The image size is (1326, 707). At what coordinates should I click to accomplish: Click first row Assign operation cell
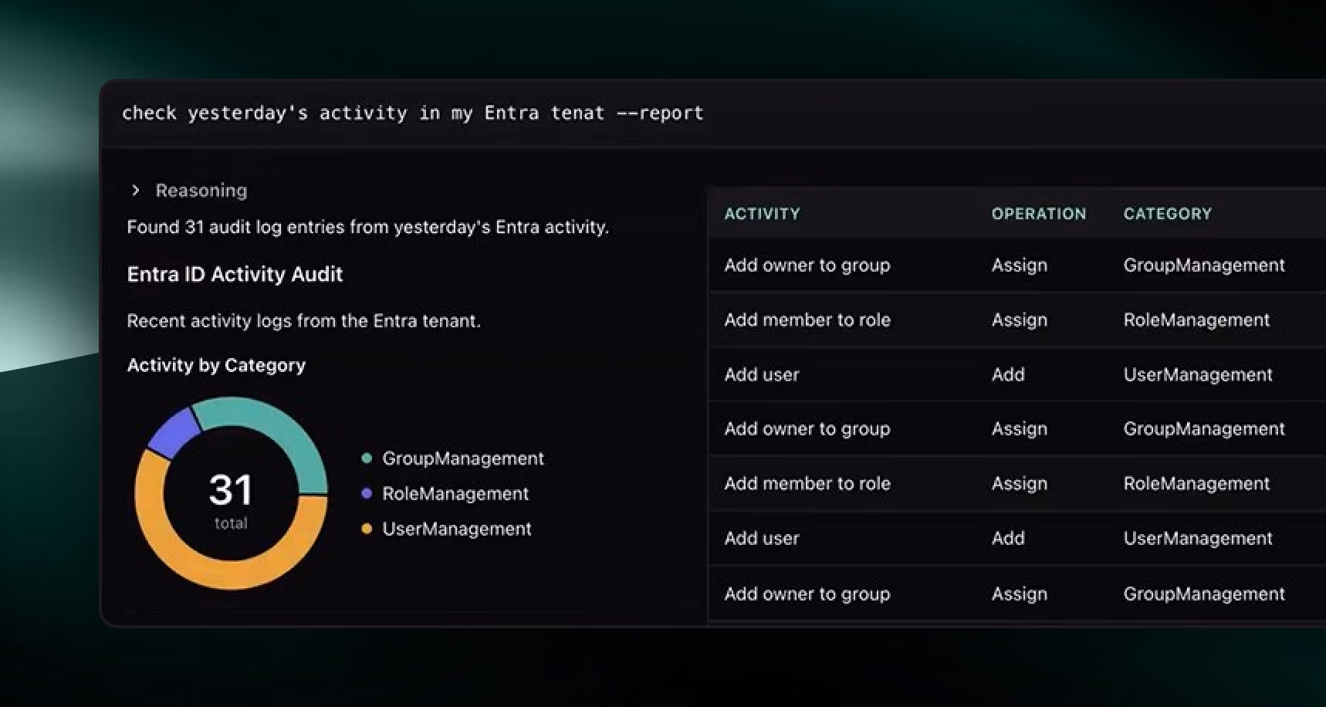coord(1020,266)
